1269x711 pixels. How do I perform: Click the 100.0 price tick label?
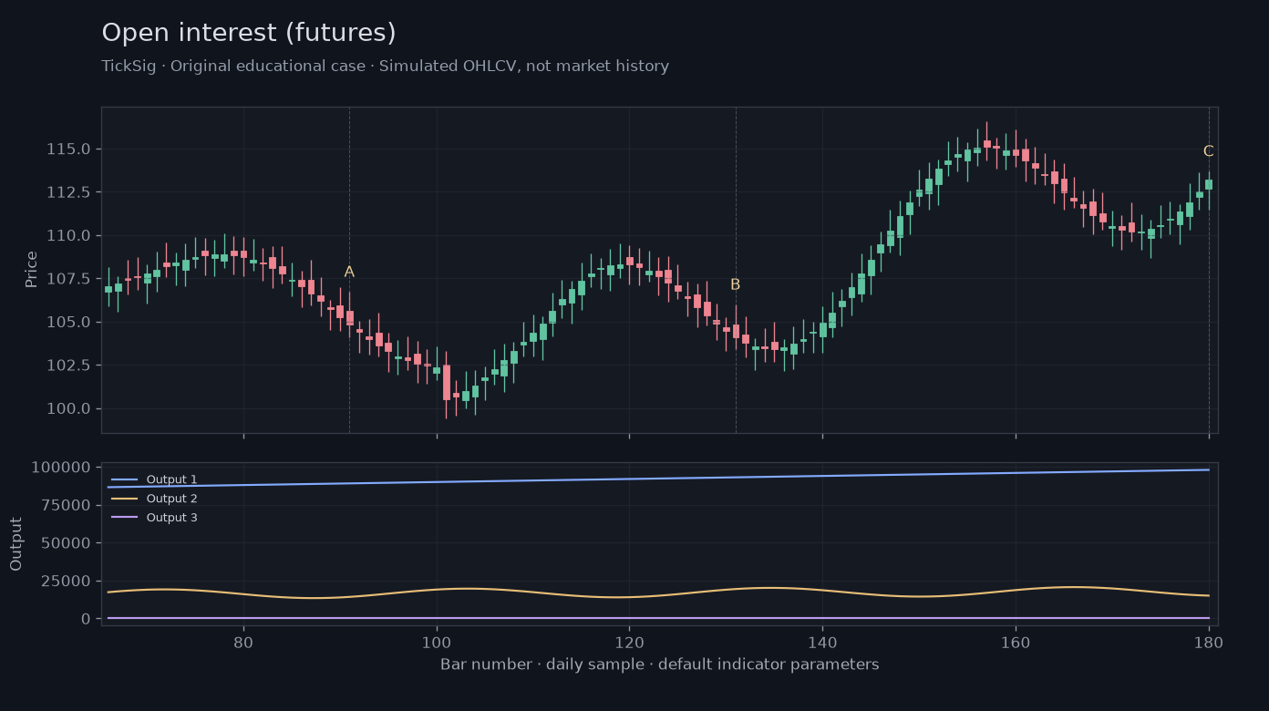(x=68, y=408)
